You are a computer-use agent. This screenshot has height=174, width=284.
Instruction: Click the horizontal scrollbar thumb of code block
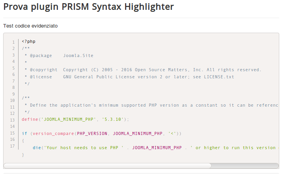[x=107, y=166]
